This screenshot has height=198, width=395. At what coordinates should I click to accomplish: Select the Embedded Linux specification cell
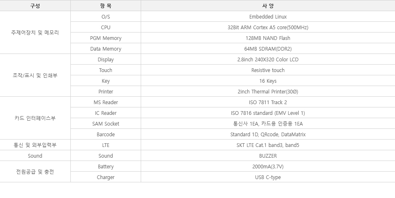click(268, 16)
